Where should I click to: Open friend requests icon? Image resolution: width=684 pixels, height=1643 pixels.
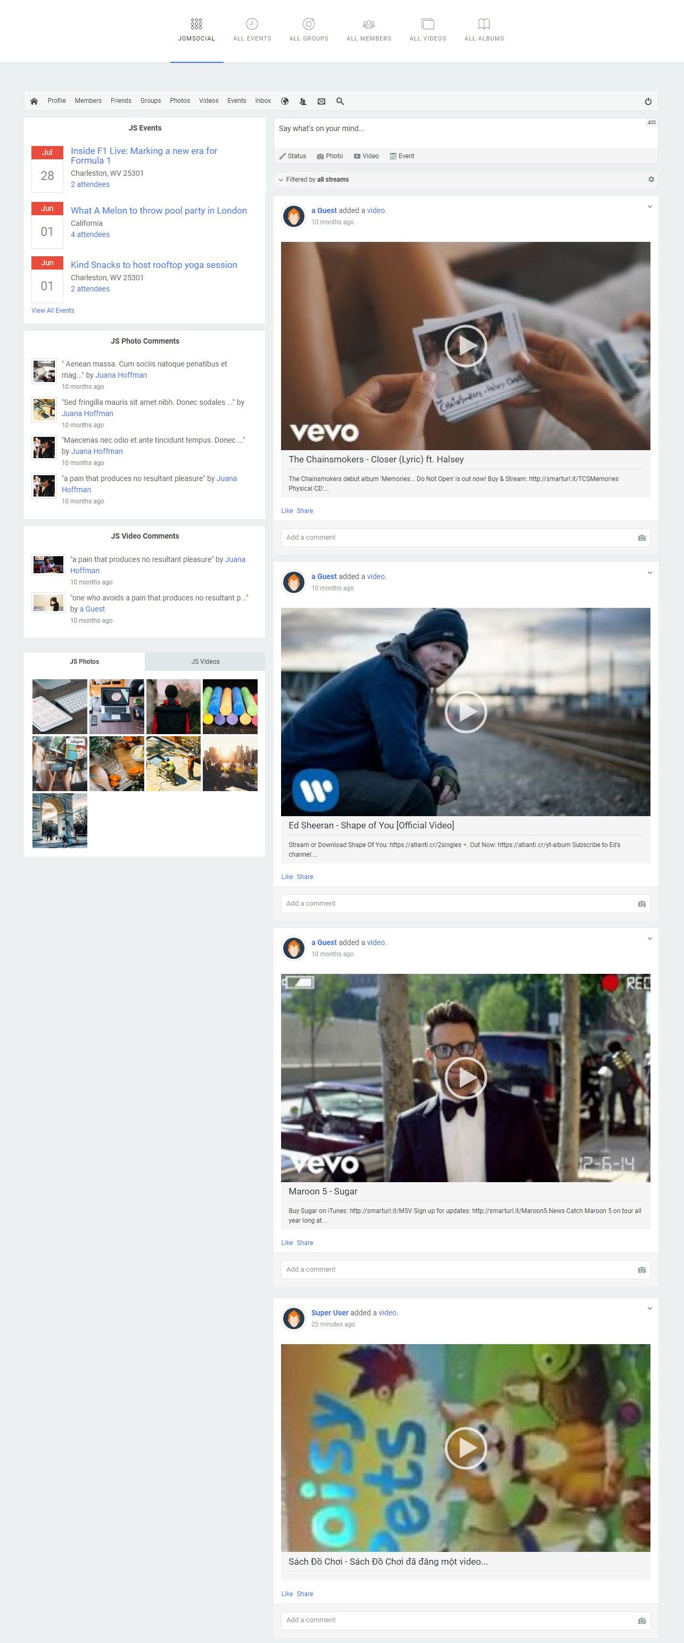[303, 101]
